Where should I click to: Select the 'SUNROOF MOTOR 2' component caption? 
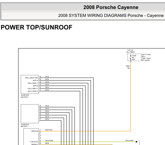(25, 96)
